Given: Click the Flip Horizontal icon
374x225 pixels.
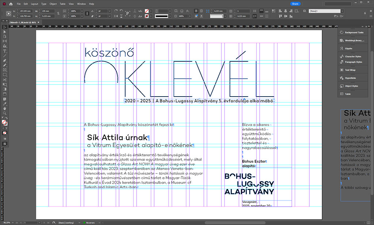Looking at the screenshot, I should pyautogui.click(x=116, y=16).
